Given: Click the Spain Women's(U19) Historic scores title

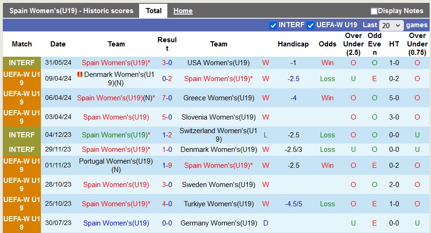Looking at the screenshot, I should click(71, 11).
